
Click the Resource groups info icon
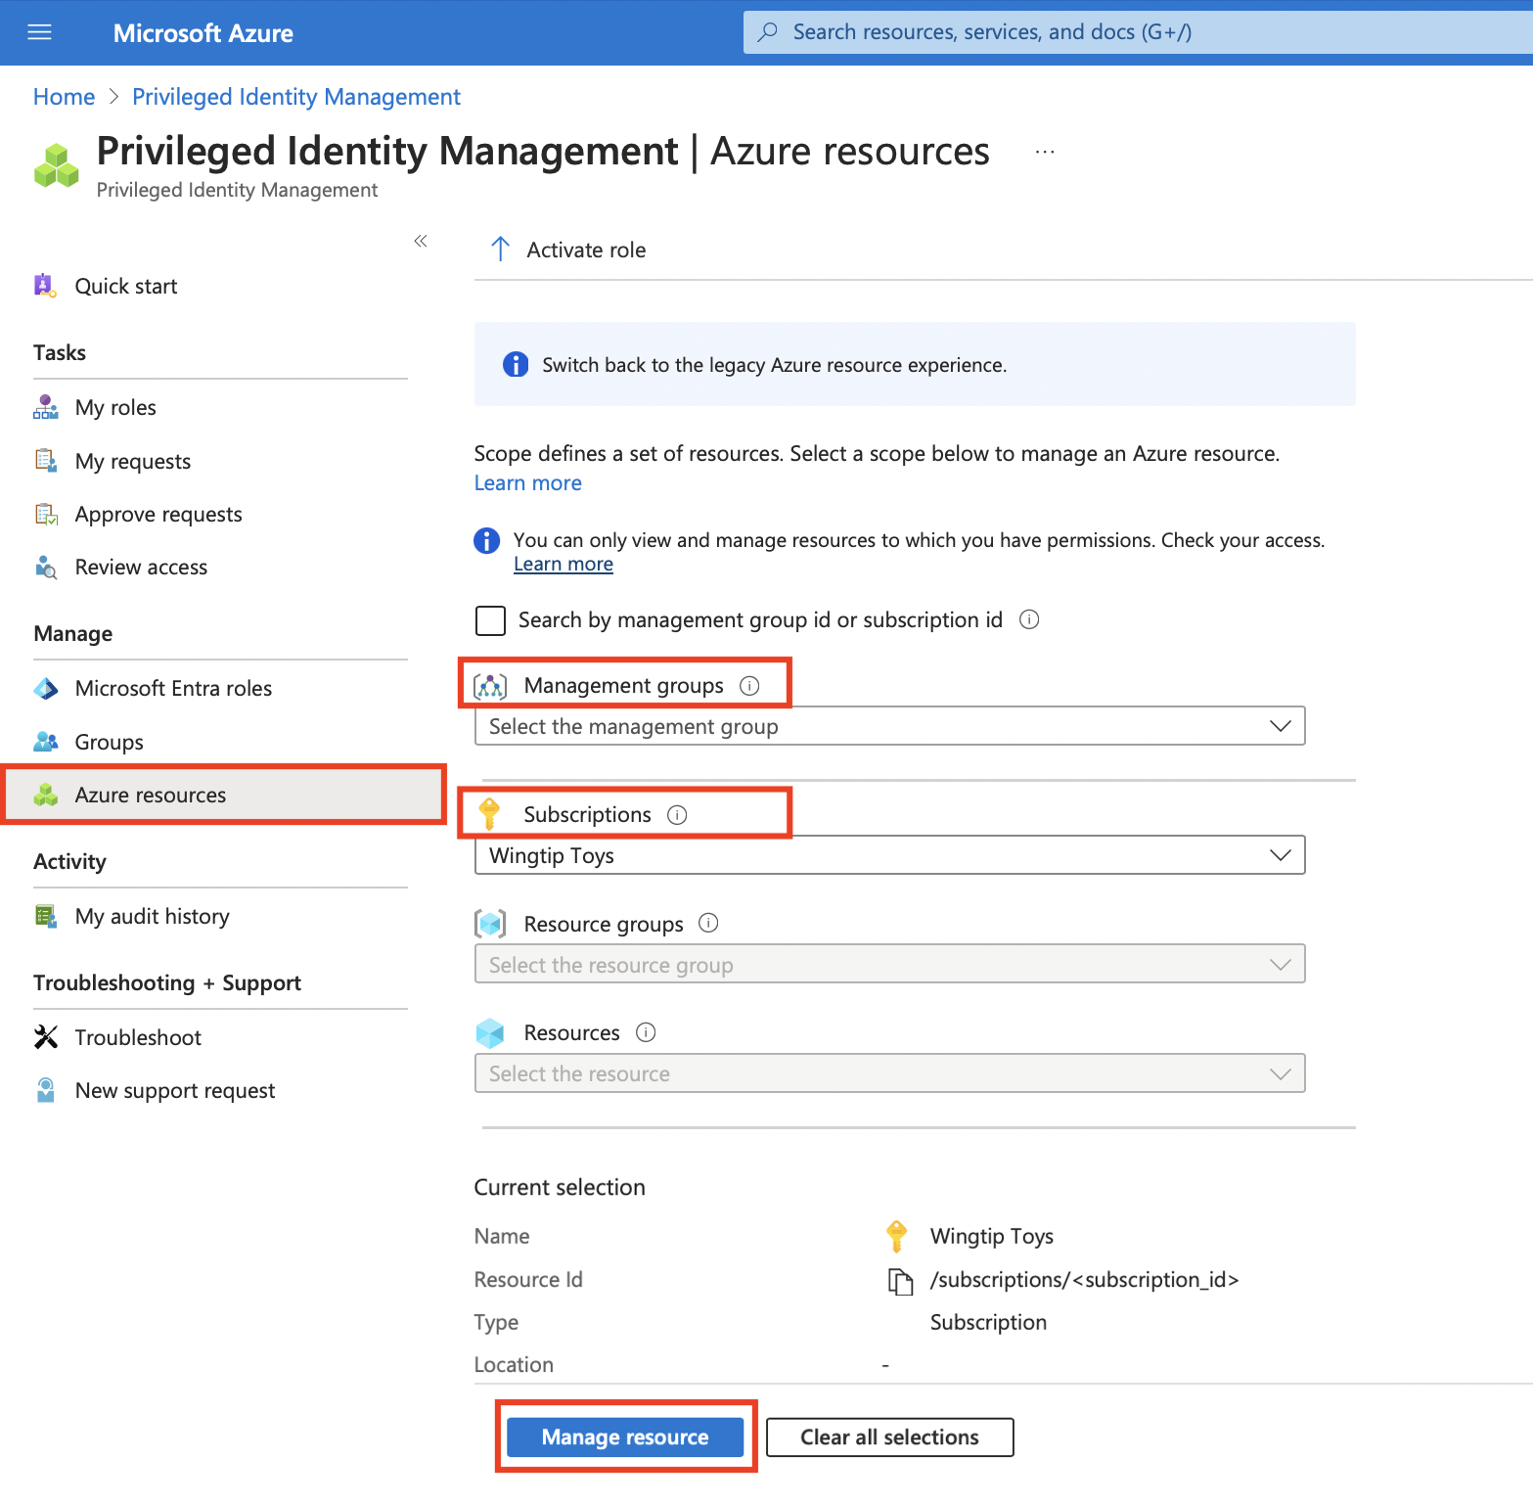click(708, 922)
